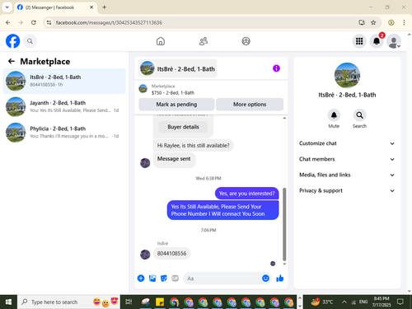Attach a photo using the image icon
This screenshot has height=309, width=412.
click(152, 279)
